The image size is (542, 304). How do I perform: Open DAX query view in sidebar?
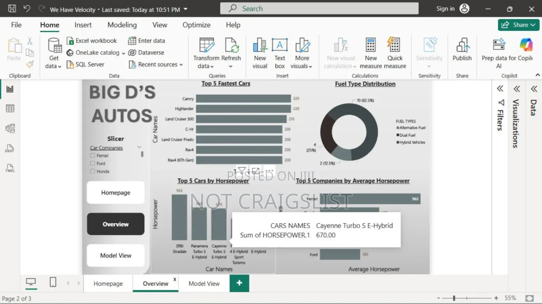coord(10,148)
